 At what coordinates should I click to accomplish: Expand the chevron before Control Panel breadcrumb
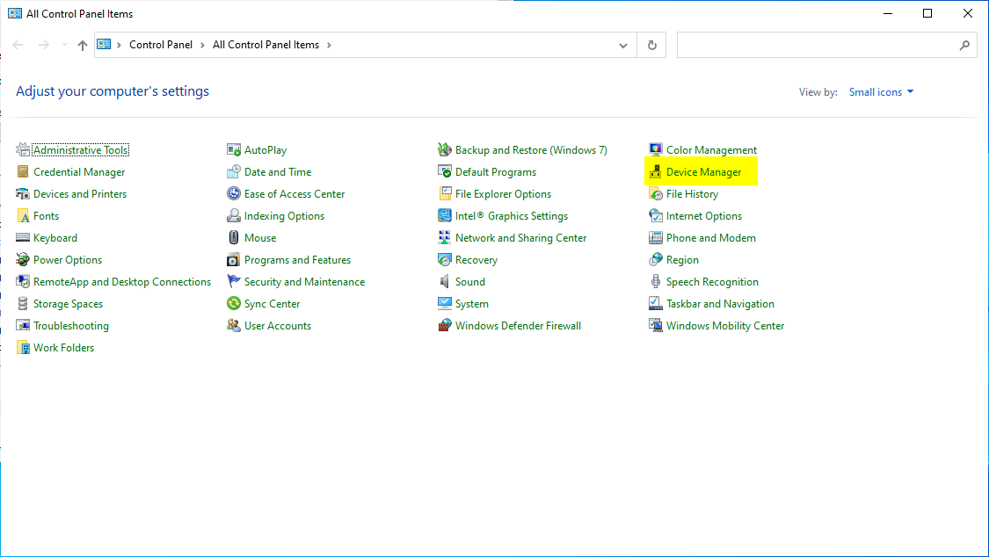coord(119,46)
